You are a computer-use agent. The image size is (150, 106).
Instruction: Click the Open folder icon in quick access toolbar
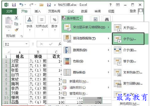[41, 5]
